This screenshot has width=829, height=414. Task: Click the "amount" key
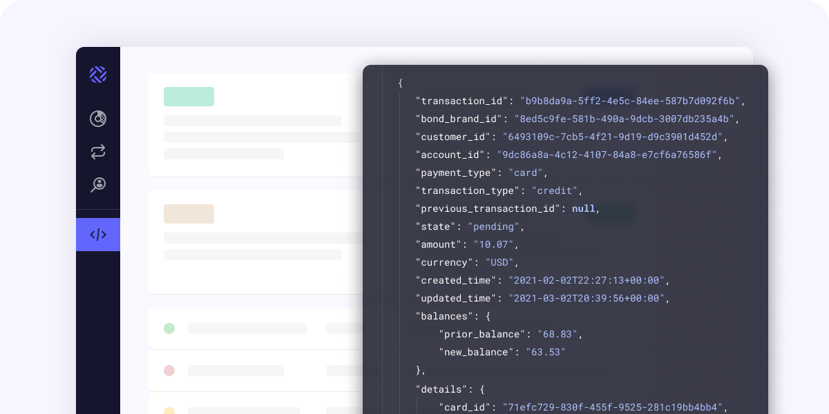[x=439, y=244]
